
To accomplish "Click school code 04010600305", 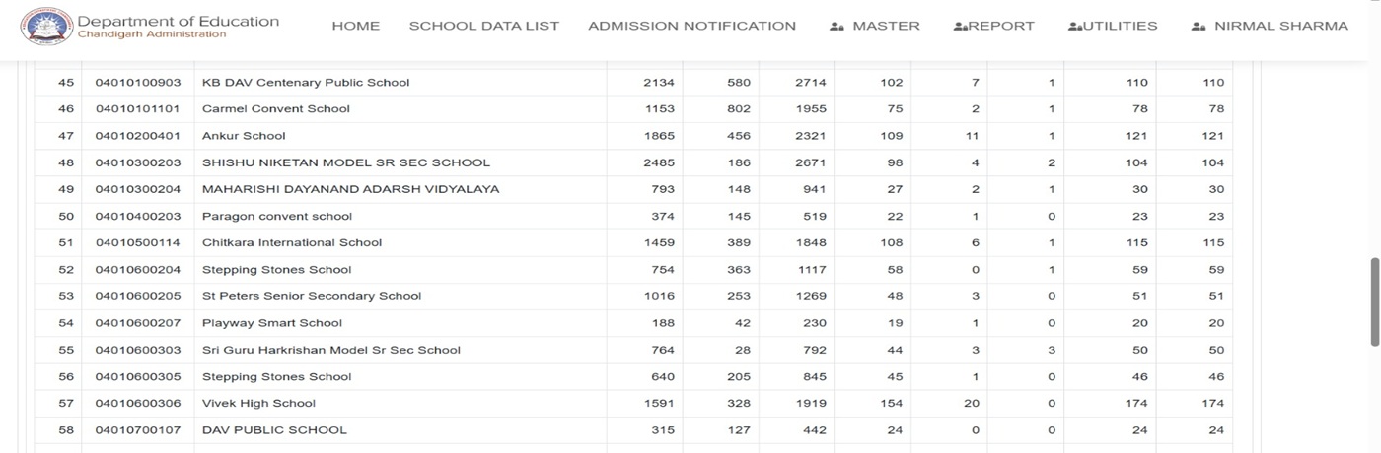I will 138,376.
